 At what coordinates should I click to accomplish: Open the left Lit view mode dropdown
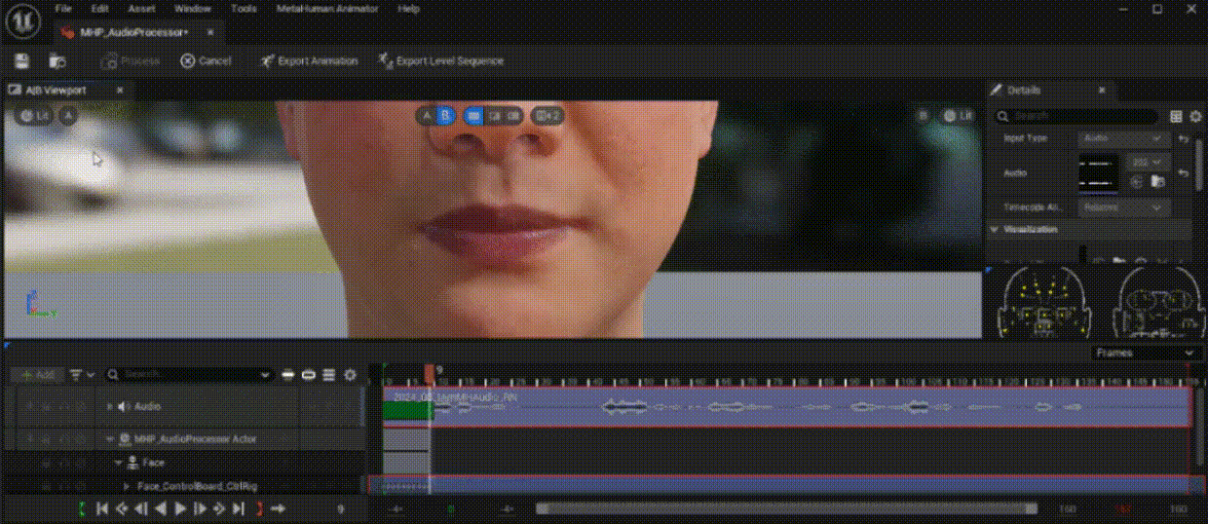pyautogui.click(x=33, y=116)
